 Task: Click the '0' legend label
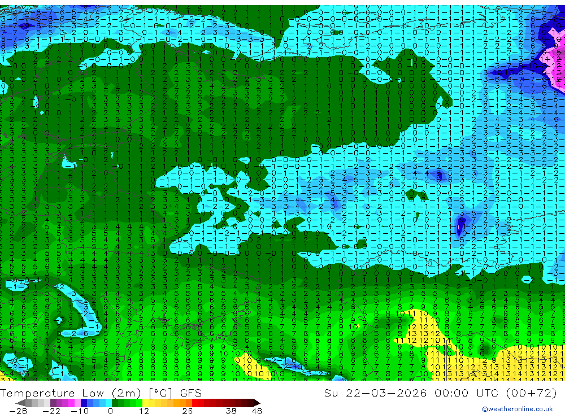[110, 411]
